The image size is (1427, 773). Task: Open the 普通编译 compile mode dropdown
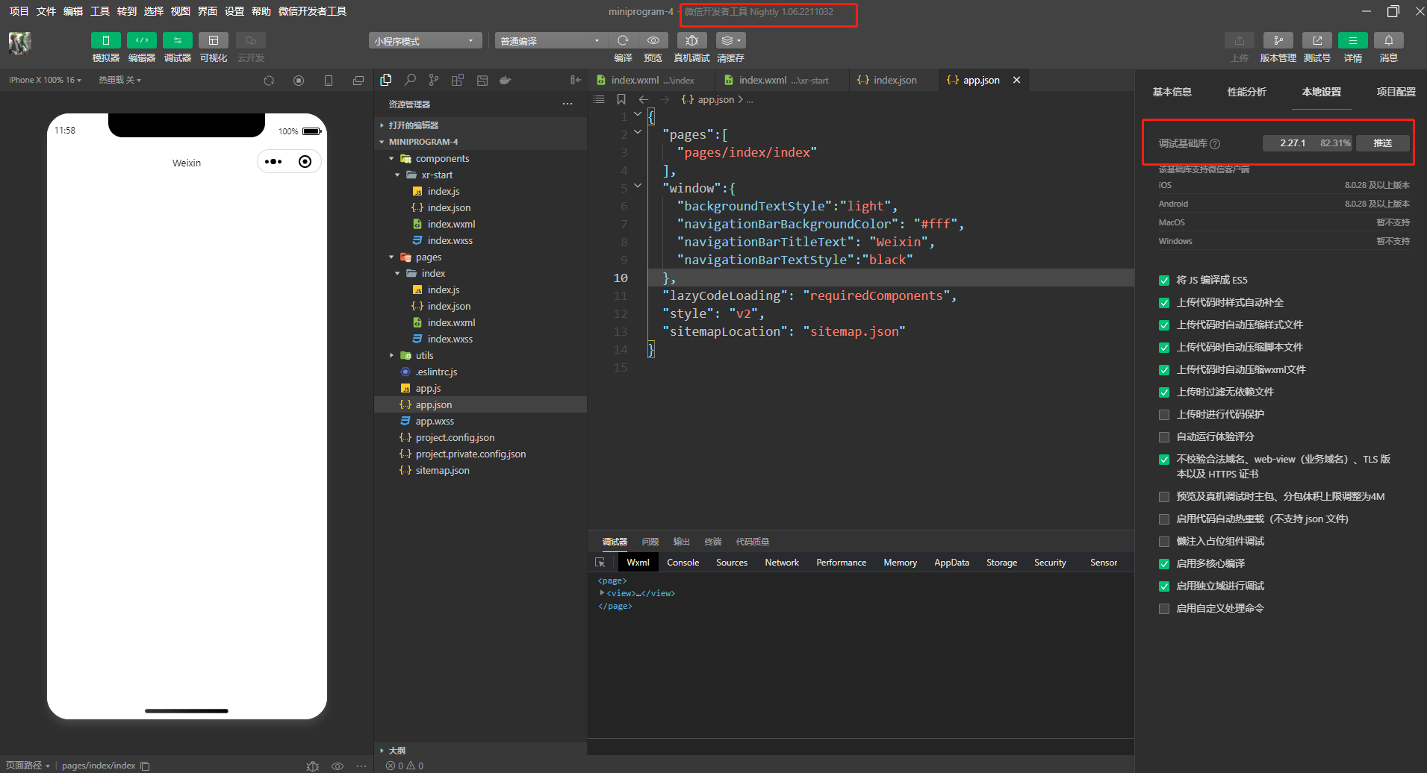pos(551,40)
